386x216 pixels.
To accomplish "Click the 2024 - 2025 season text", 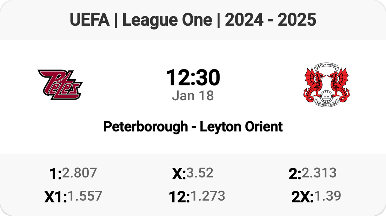I will coord(271,20).
